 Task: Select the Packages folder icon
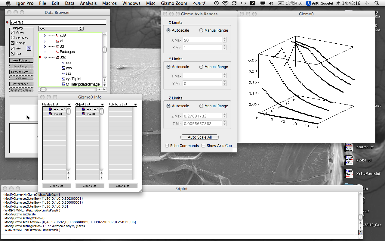(57, 52)
